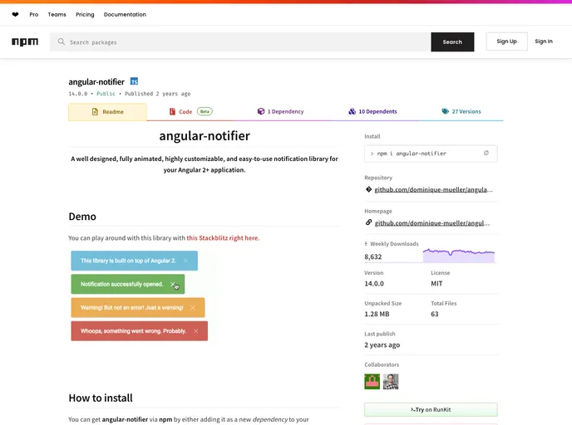Click the Sign Up button
The image size is (572, 425).
click(506, 42)
